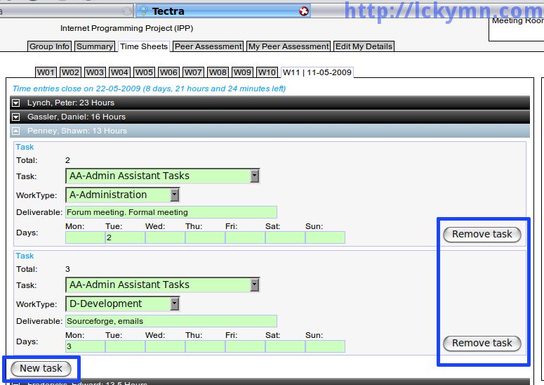544x385 pixels.
Task: Select week W07 tab
Action: (x=193, y=72)
